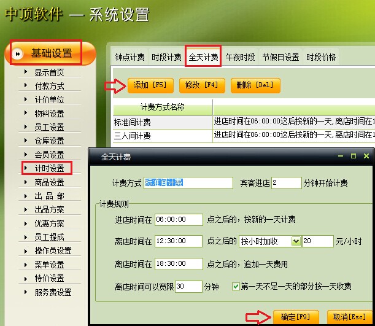Screen dimensions: 375x326
Task: Switch to the 全天计费 tab
Action: click(203, 57)
